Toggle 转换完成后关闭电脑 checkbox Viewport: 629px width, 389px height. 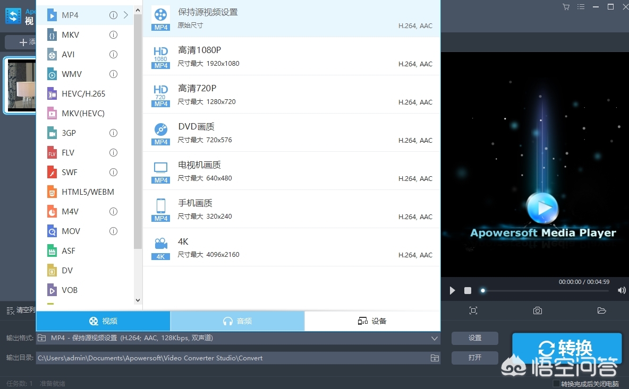[x=556, y=384]
